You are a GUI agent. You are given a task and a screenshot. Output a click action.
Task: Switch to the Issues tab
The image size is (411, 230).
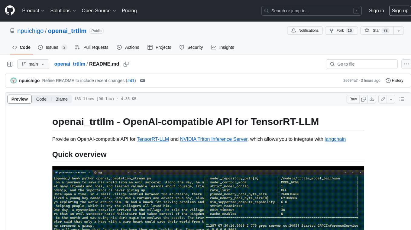(x=52, y=47)
